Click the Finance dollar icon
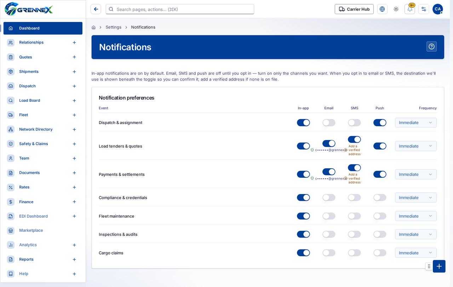453x287 pixels. point(11,202)
